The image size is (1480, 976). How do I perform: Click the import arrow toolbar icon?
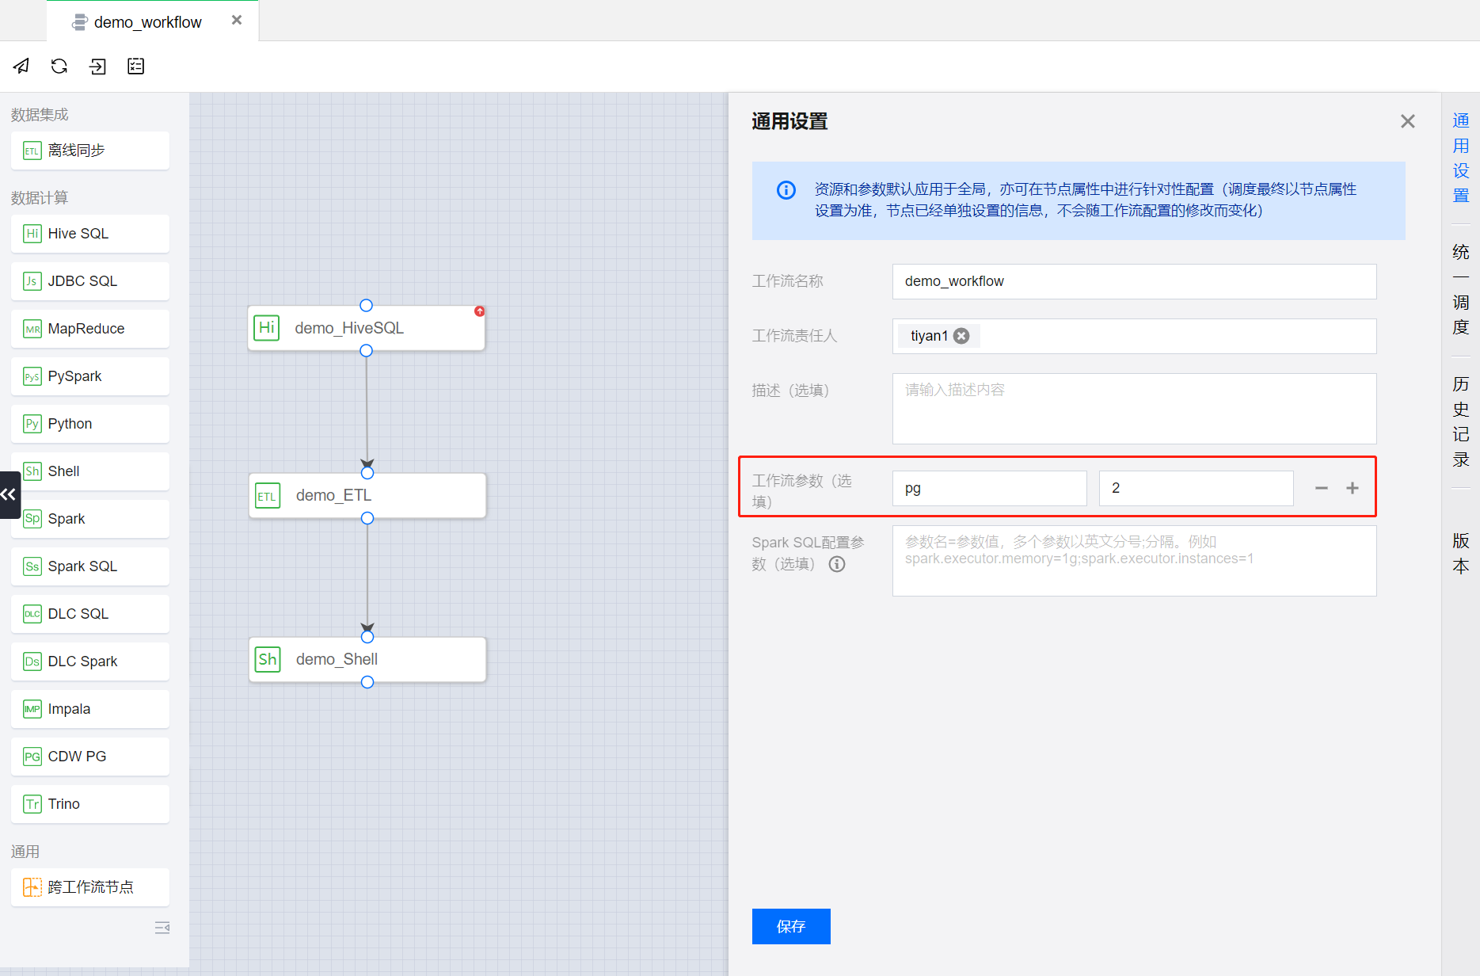(x=97, y=66)
